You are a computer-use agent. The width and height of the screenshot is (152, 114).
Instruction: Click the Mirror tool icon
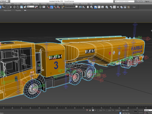coord(80,7)
